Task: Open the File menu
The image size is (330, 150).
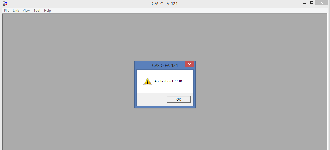Action: pos(7,11)
